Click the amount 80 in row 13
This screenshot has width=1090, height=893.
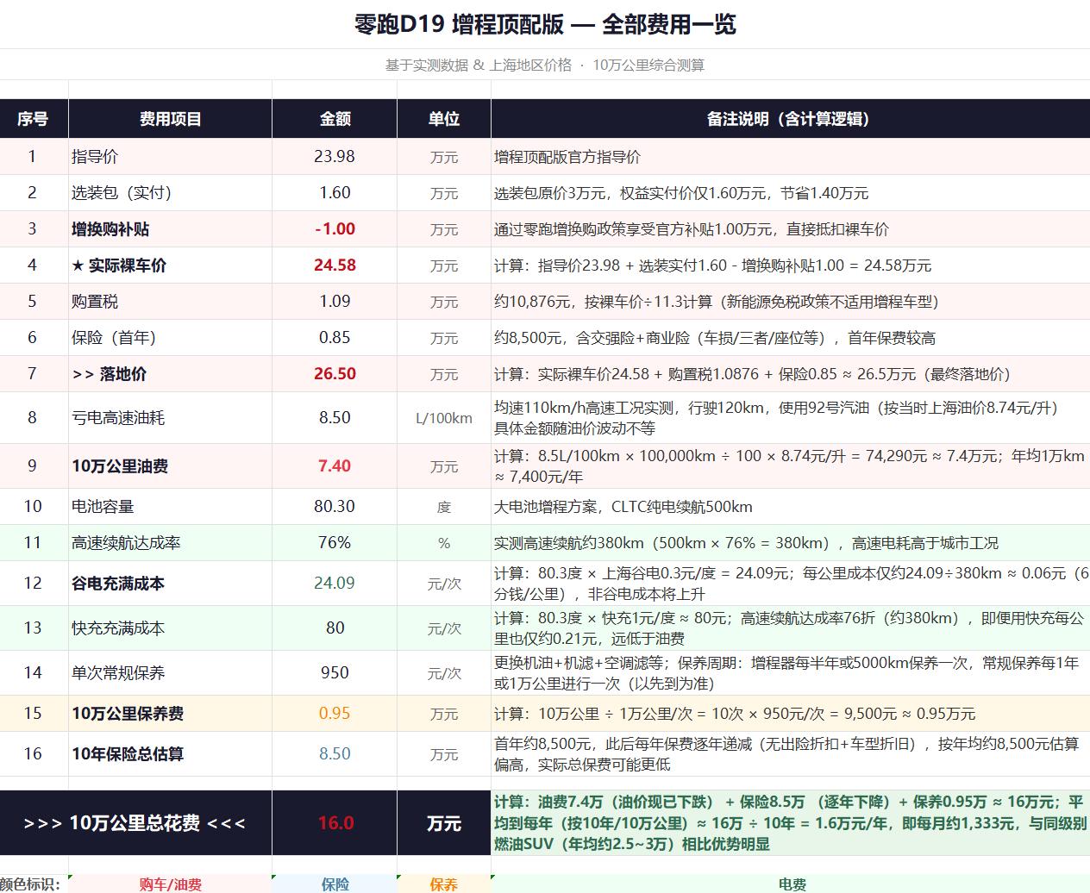click(335, 628)
